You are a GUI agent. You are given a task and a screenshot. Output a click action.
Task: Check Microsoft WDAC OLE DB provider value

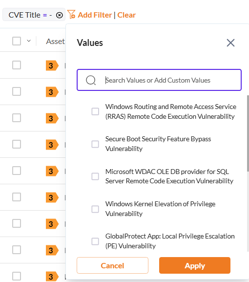point(95,176)
